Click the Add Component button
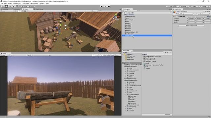Screen dimensions: 211x118 [x=191, y=26]
